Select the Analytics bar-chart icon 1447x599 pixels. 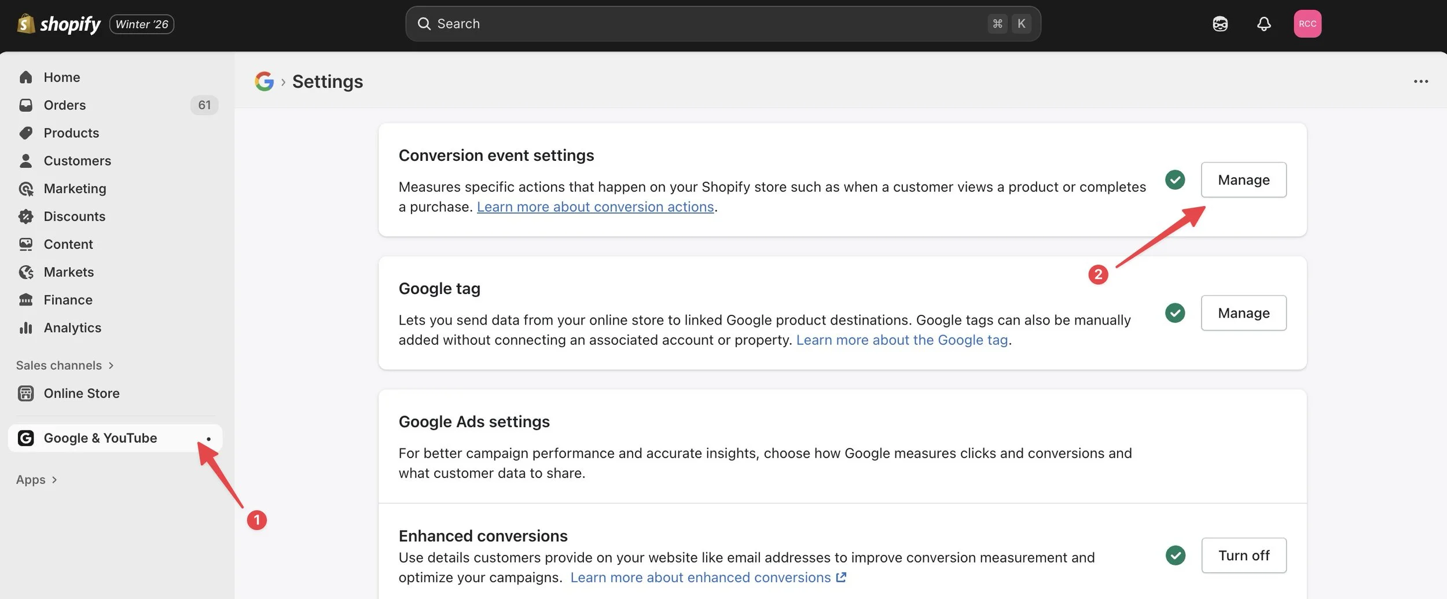click(x=26, y=327)
